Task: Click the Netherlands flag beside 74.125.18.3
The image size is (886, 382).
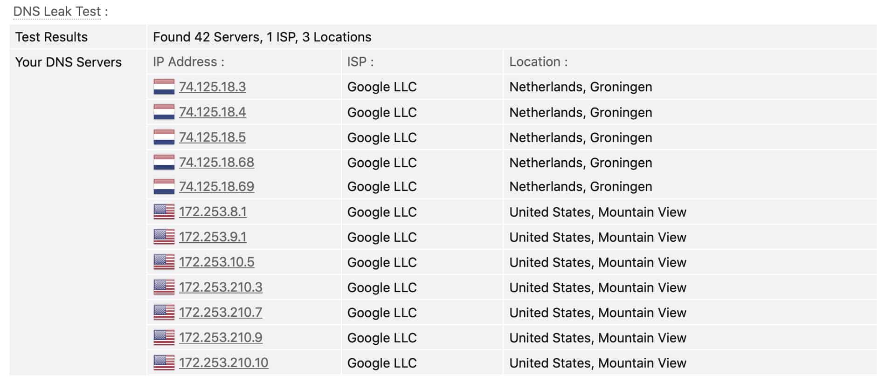Action: (x=164, y=87)
